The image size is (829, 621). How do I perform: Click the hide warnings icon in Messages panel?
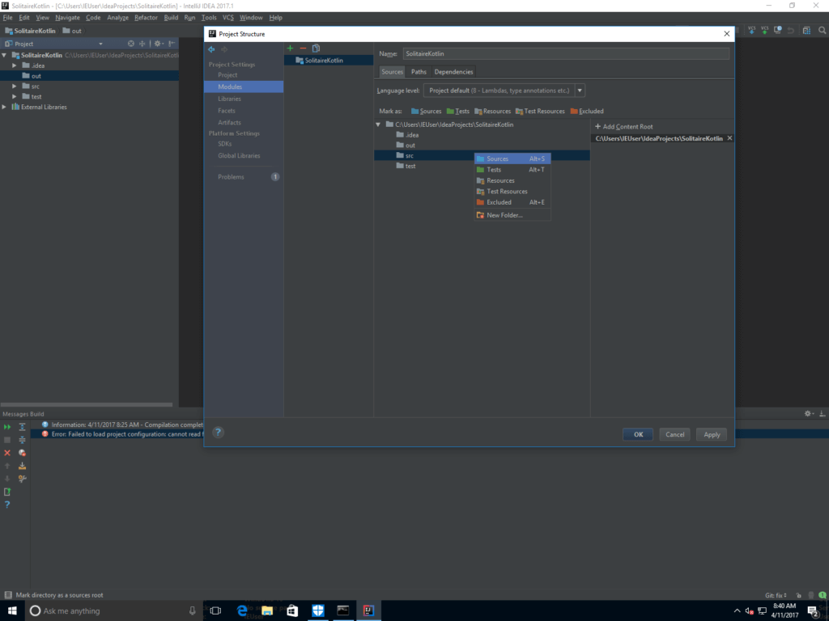coord(22,453)
